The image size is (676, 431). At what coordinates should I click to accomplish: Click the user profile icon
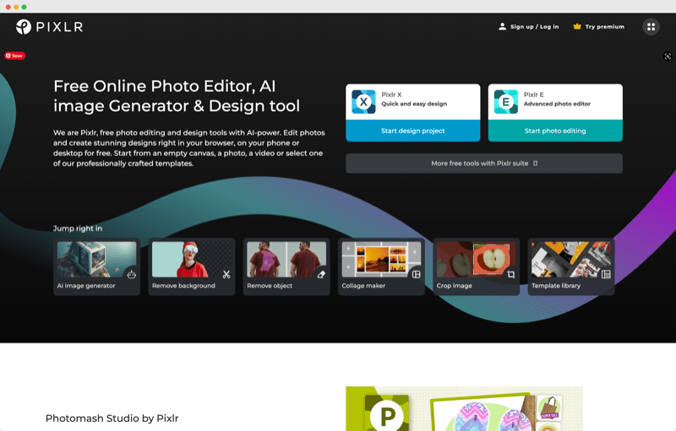pos(502,27)
